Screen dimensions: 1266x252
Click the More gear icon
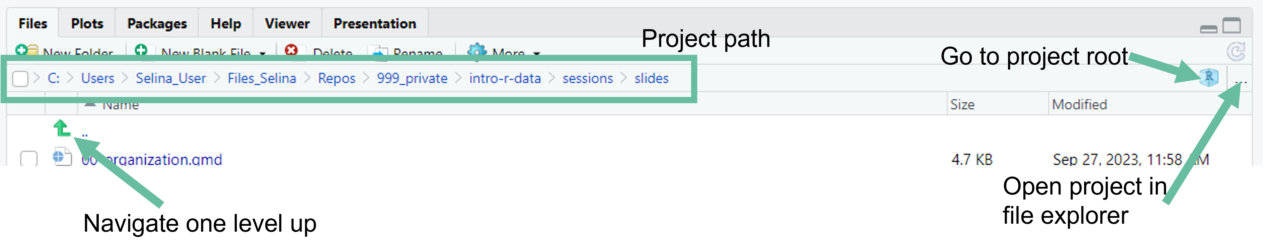pyautogui.click(x=476, y=51)
